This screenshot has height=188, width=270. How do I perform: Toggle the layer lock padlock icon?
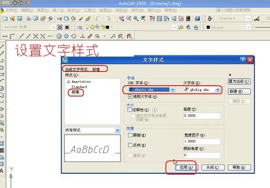point(103,27)
